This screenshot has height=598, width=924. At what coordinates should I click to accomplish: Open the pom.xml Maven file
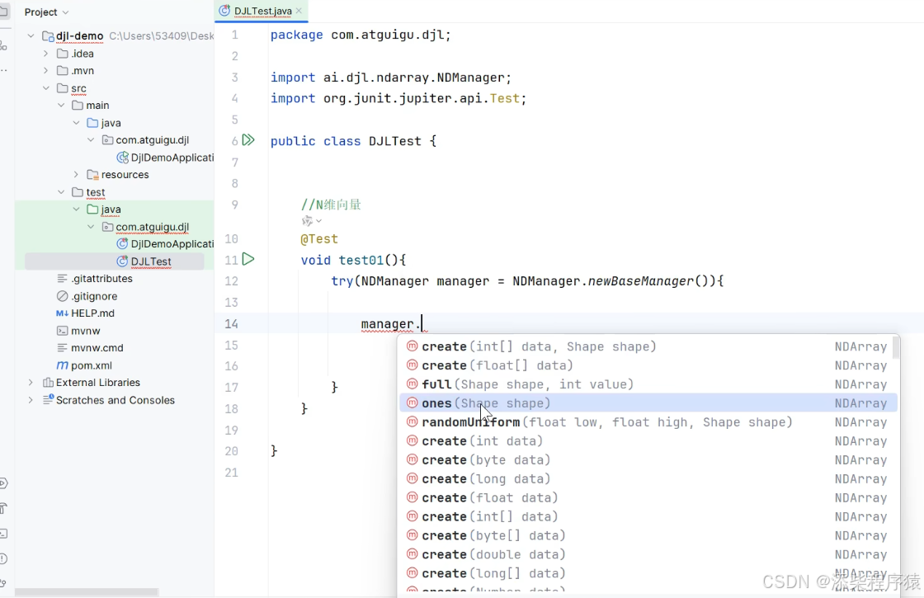(x=92, y=365)
